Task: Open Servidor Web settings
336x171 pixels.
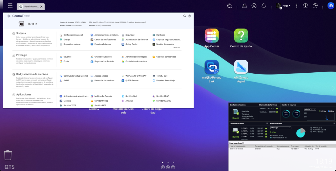Action: [129, 96]
